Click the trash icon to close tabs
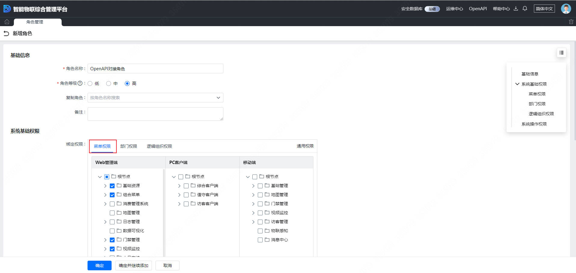Image resolution: width=576 pixels, height=273 pixels. click(x=571, y=22)
